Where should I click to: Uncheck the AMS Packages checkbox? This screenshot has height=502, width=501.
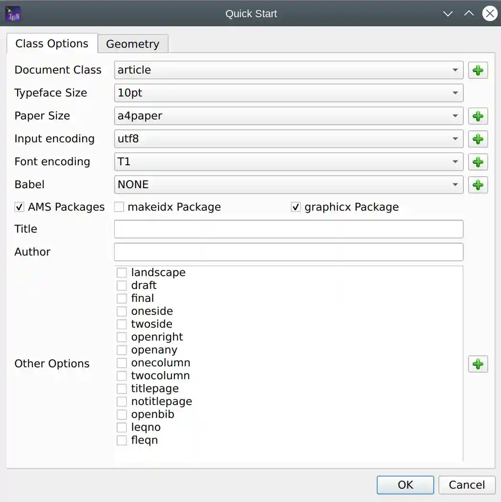point(20,207)
